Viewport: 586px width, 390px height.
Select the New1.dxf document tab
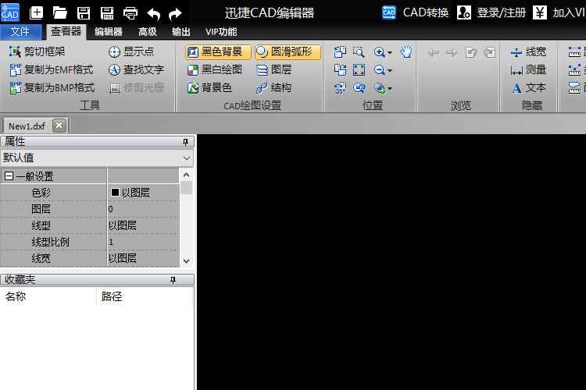click(x=27, y=126)
